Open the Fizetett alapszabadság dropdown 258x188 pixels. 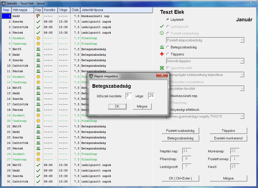[x=241, y=40]
